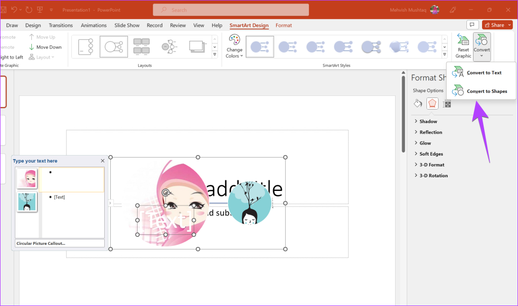Click Move Up in Create Graphic
The height and width of the screenshot is (306, 518).
point(42,37)
